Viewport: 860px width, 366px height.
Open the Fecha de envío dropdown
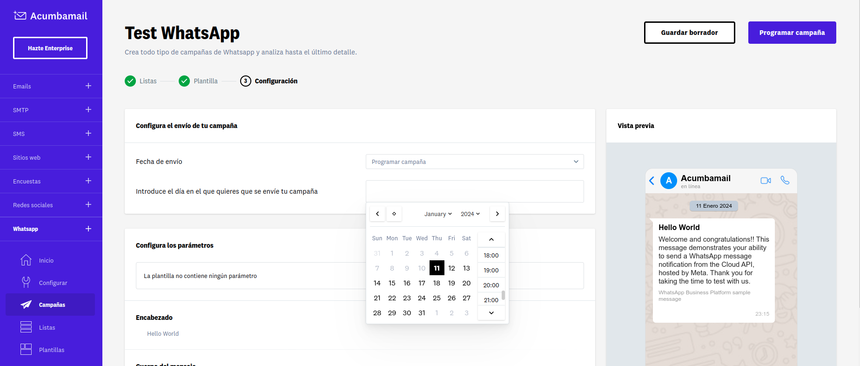coord(475,162)
